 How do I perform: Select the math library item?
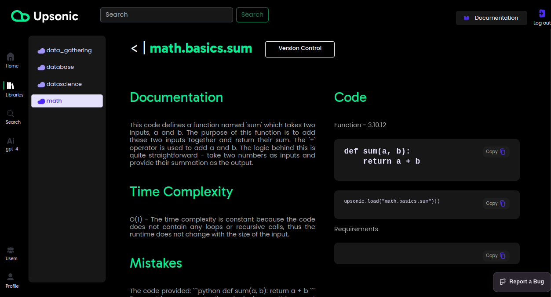67,101
